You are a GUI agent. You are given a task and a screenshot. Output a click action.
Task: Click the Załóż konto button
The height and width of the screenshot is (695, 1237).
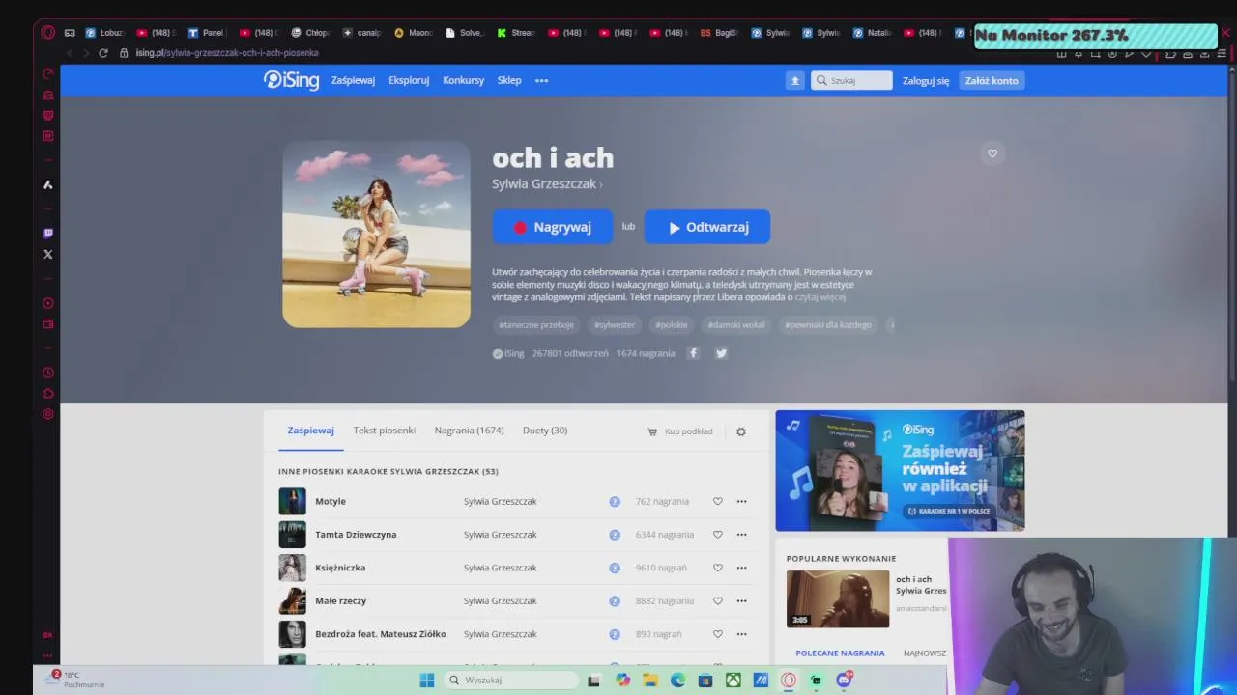click(992, 81)
